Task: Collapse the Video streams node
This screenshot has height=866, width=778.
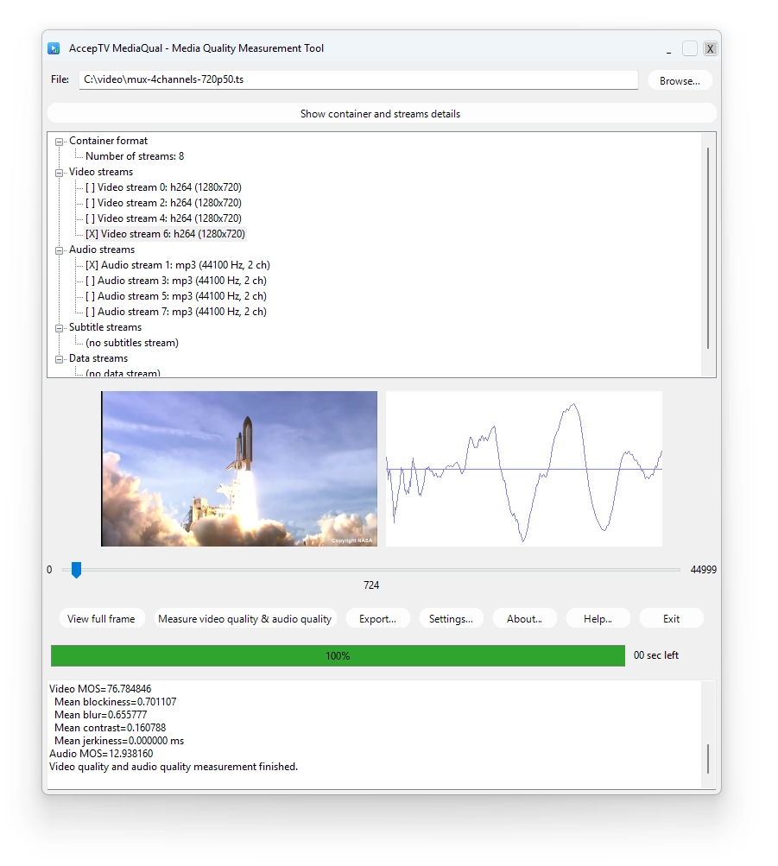Action: click(59, 173)
